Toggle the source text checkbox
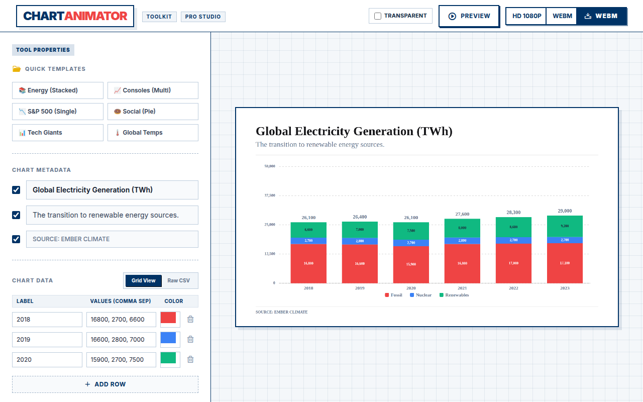Viewport: 643px width, 402px height. coord(16,239)
